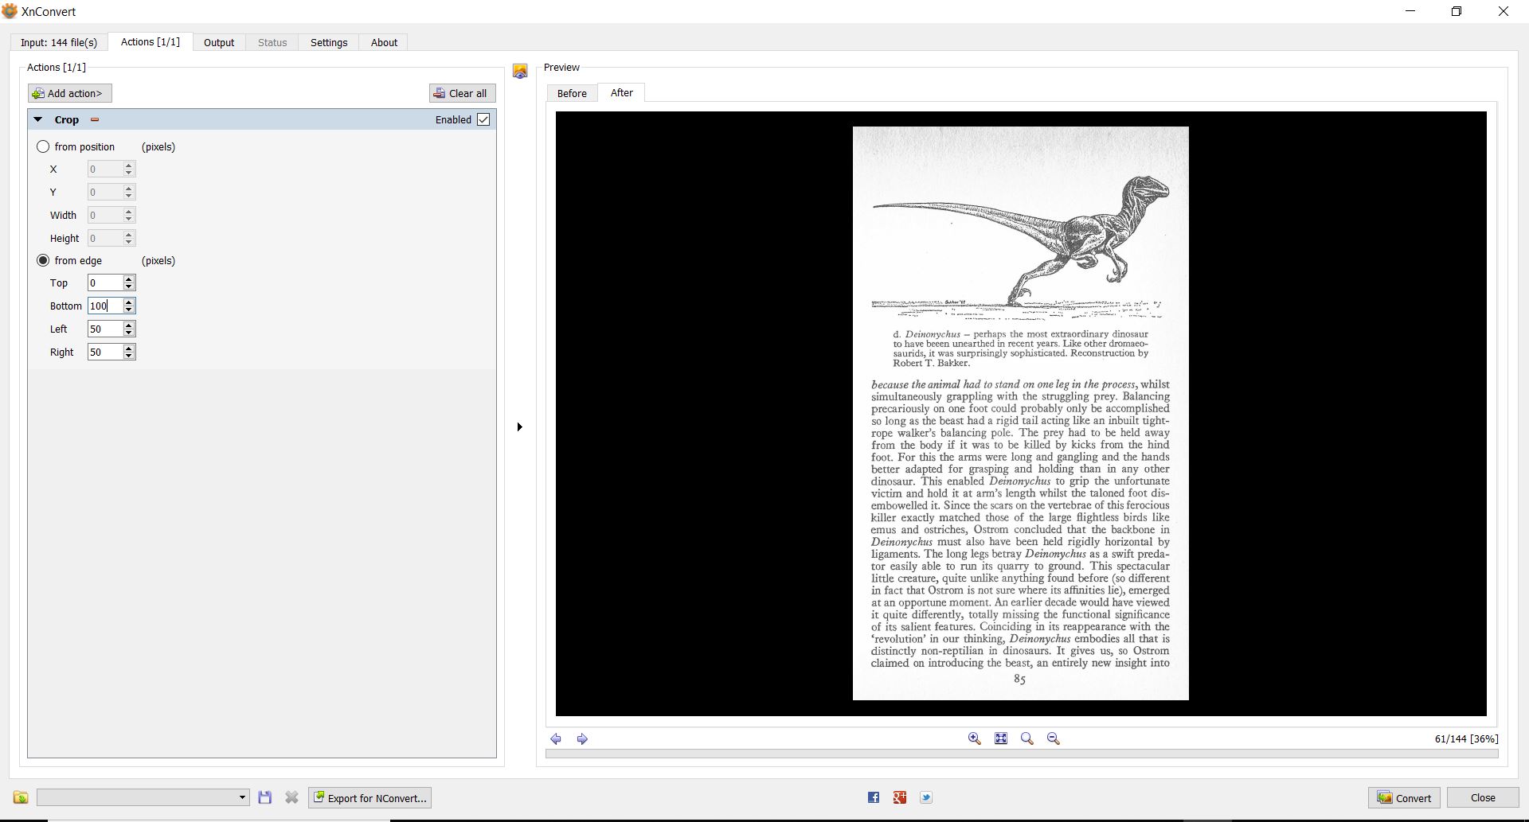Switch to the Output tab
Image resolution: width=1529 pixels, height=822 pixels.
(218, 42)
